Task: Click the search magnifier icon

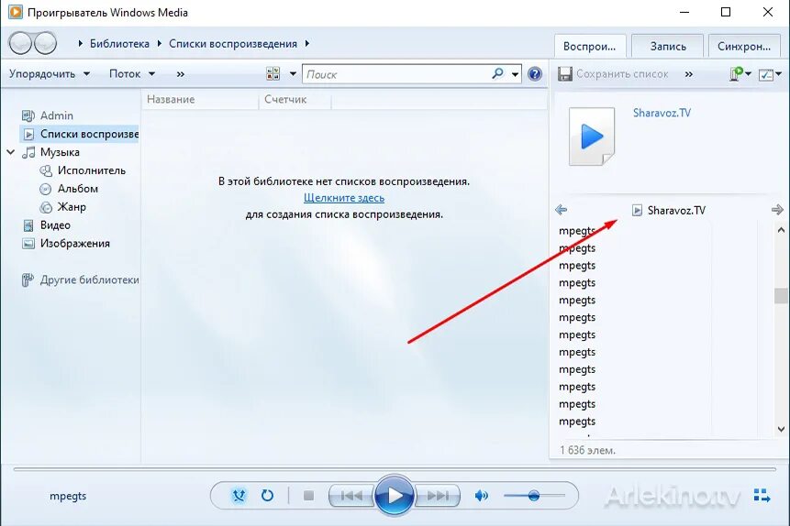Action: (497, 74)
